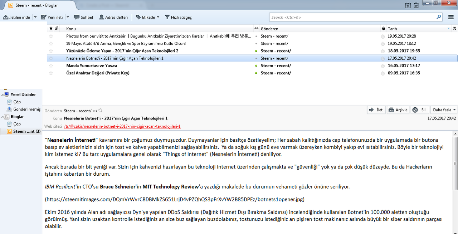
Task: Mark Yüzünüzle Ödeme Yapın as read via green dot
Action: pos(256,51)
